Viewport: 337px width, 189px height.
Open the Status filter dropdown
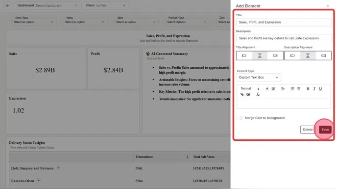pos(85,22)
